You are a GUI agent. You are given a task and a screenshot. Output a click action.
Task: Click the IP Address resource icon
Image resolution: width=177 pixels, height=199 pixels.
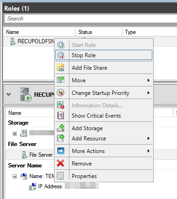pos(33,186)
